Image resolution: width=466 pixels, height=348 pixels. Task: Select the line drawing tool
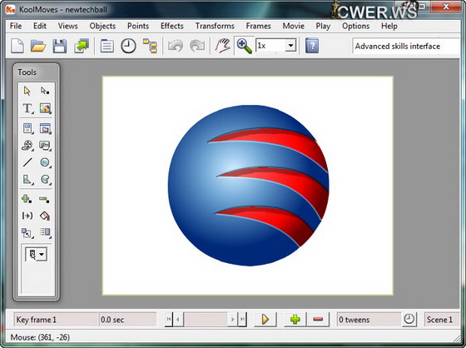[27, 162]
